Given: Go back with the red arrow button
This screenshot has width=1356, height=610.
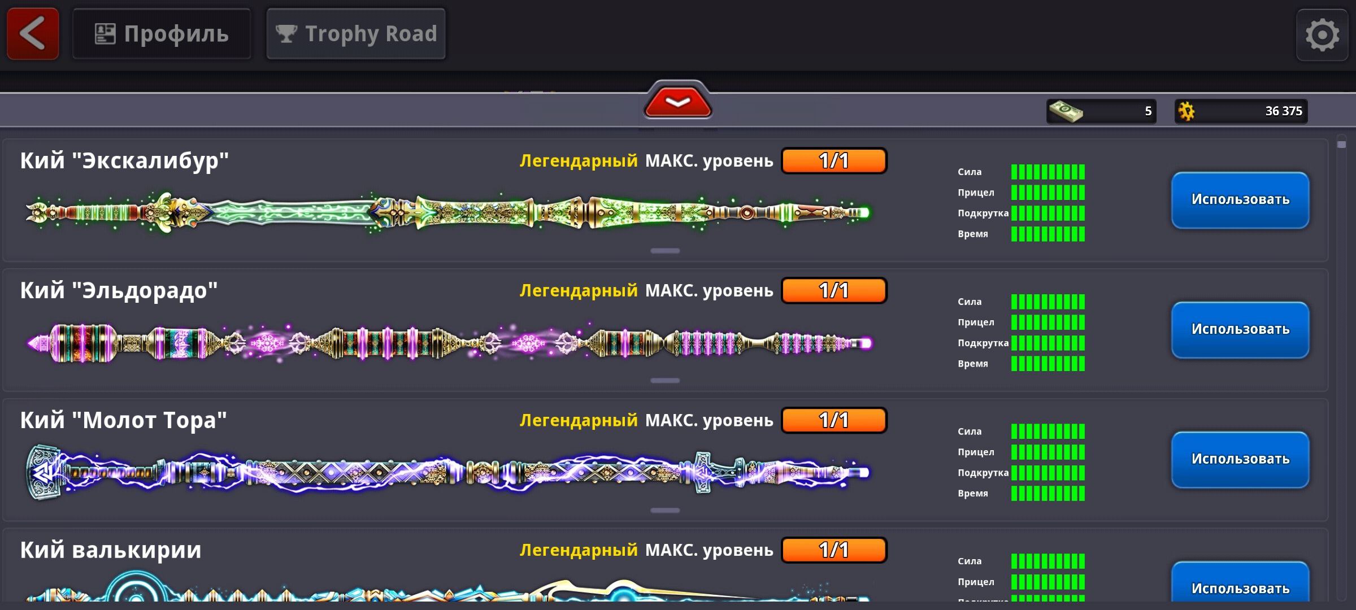Looking at the screenshot, I should 33,33.
